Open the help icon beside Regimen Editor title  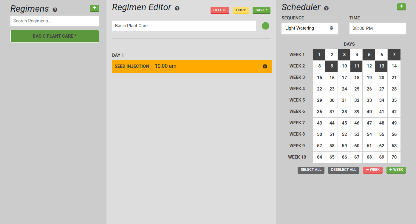[x=177, y=8]
